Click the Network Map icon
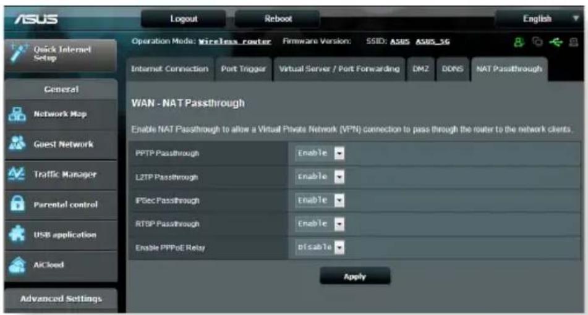Screen dimensions: 588x315 coord(17,114)
